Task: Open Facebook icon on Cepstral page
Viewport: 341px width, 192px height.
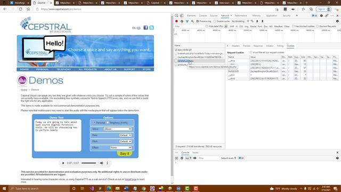Action: (145, 28)
